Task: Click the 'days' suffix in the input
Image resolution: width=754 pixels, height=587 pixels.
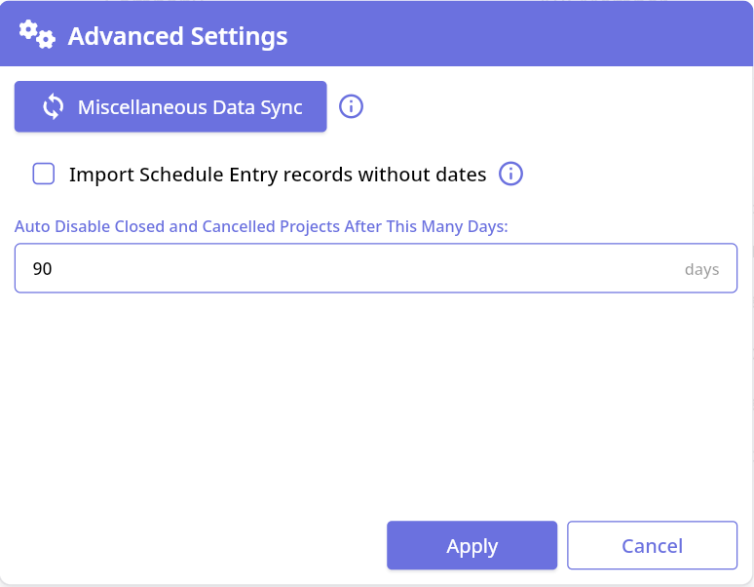Action: pyautogui.click(x=701, y=269)
